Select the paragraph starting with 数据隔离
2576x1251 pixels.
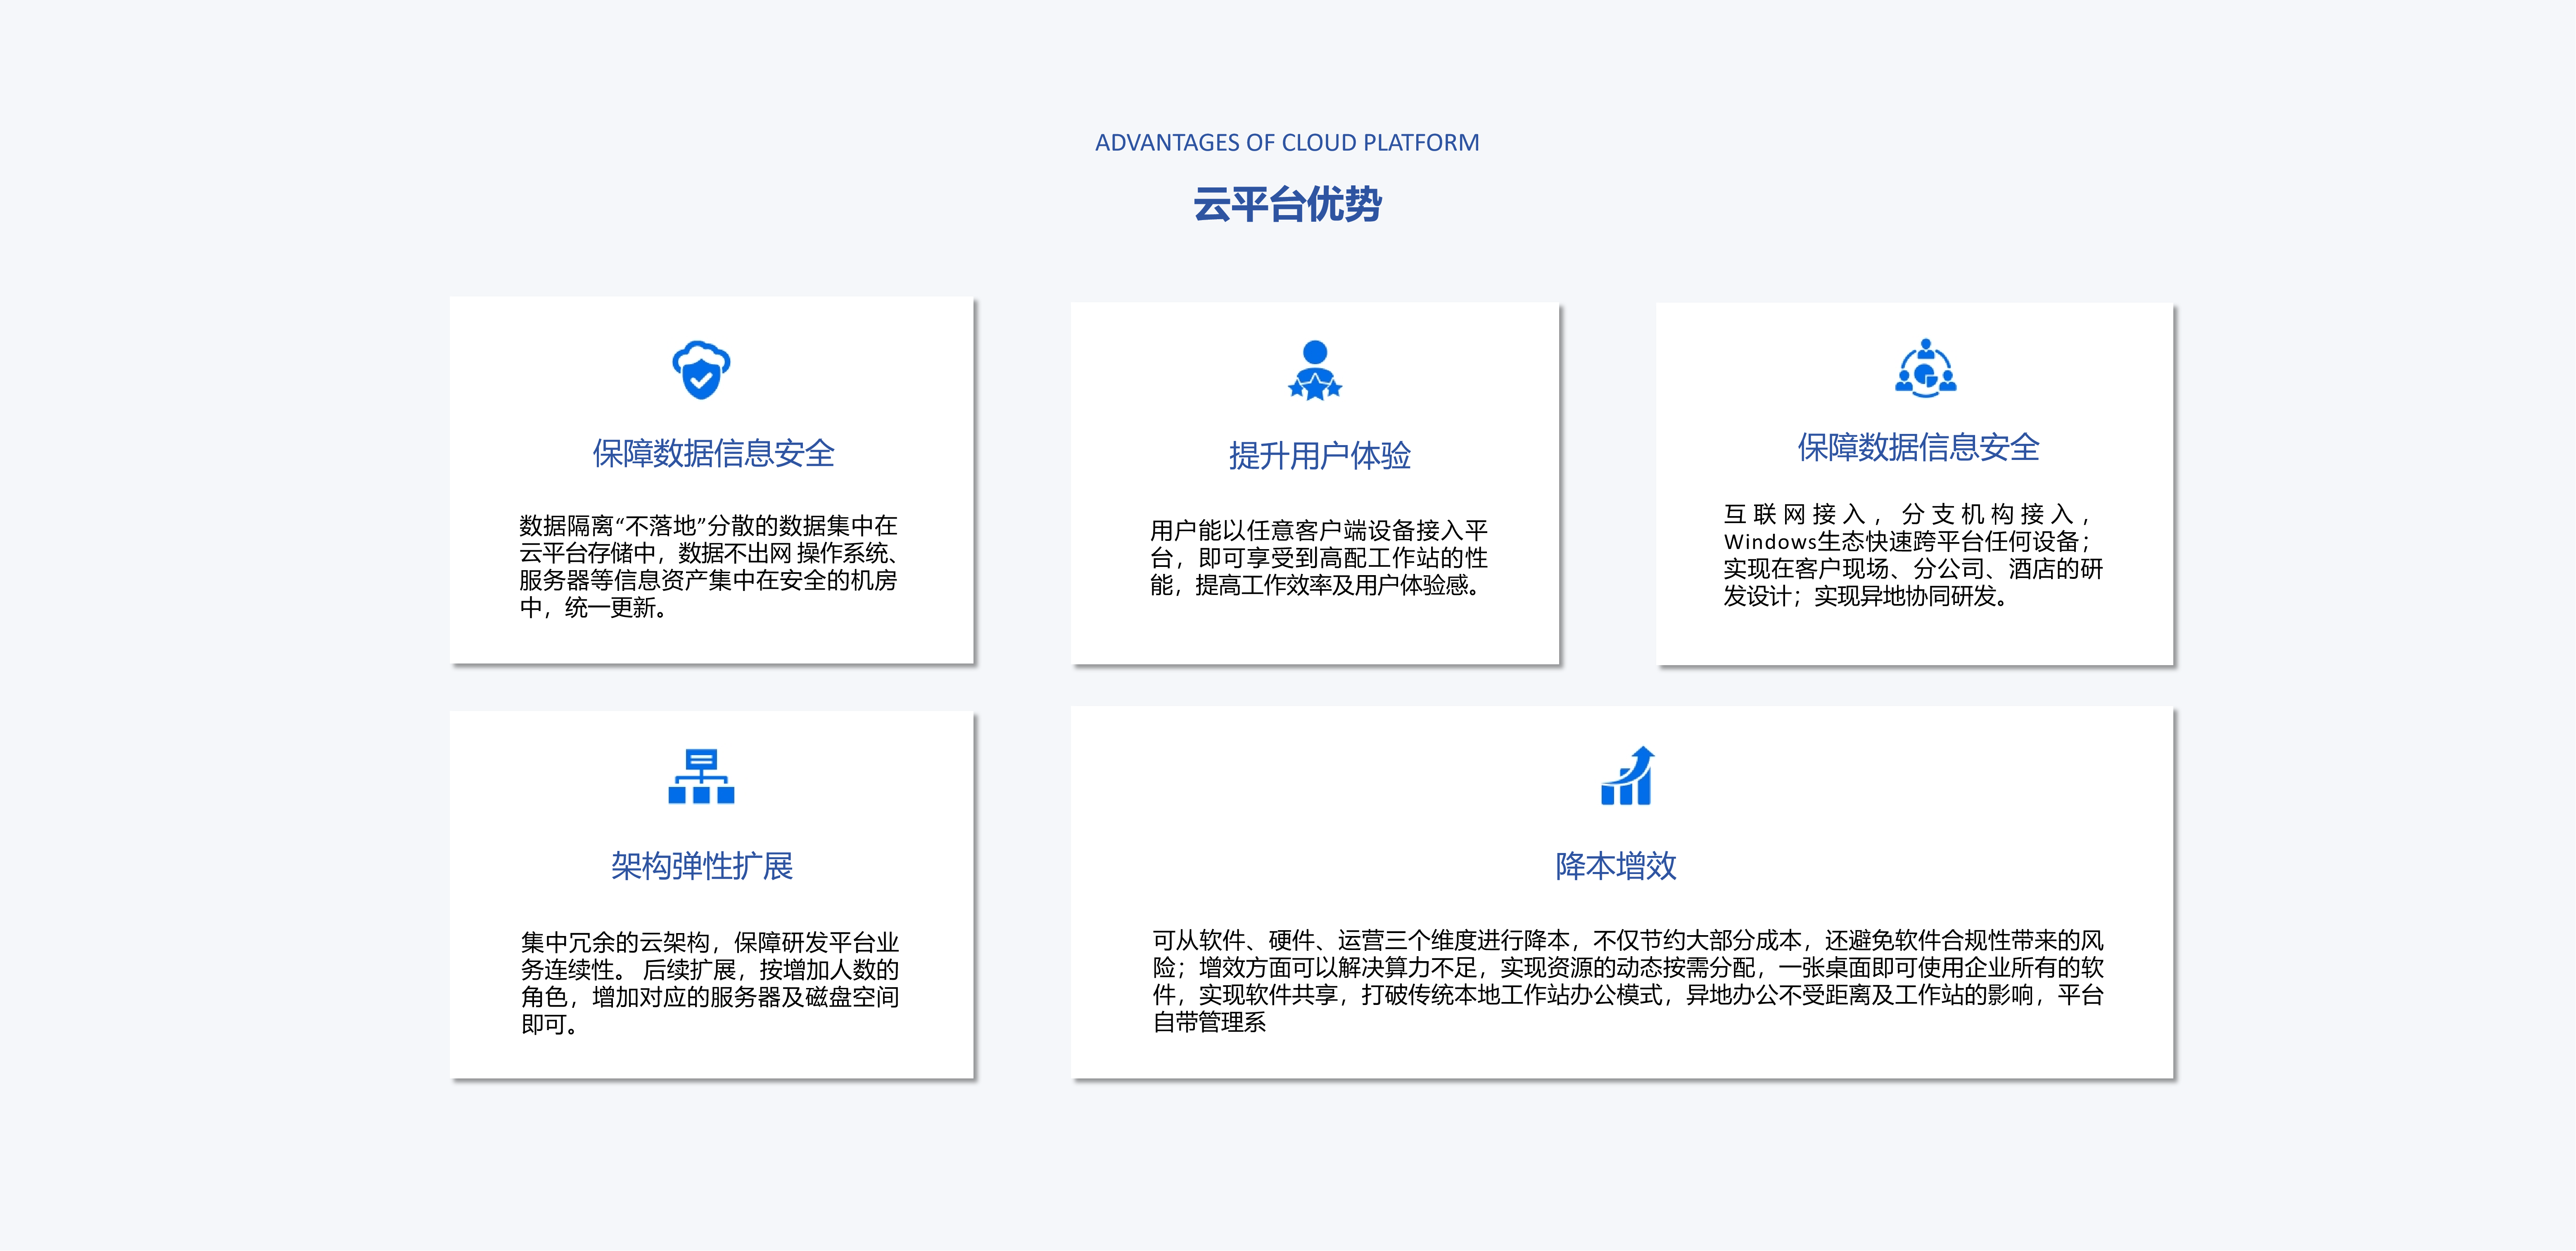(x=708, y=566)
